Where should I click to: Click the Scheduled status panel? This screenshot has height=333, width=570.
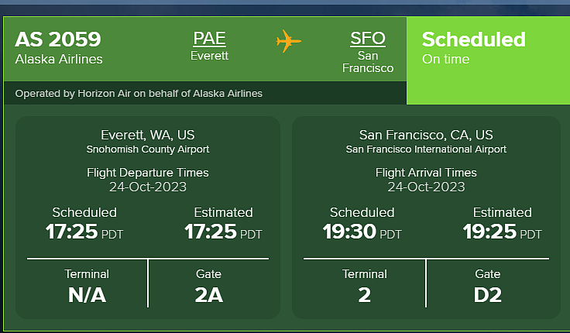point(488,60)
